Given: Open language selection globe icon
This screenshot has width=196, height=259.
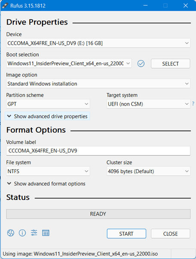Looking at the screenshot, I should (x=11, y=233).
